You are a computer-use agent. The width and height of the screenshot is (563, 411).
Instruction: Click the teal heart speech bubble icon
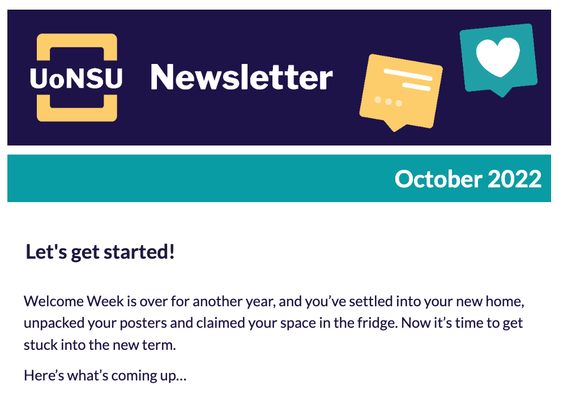pos(498,60)
